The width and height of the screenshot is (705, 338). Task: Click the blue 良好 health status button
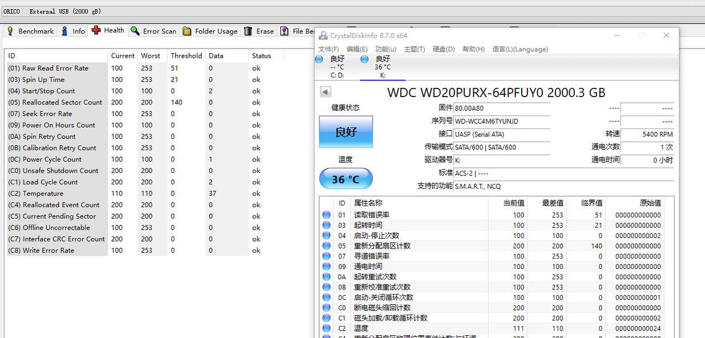(x=346, y=132)
